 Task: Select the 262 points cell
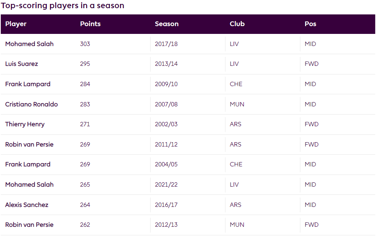(x=85, y=225)
